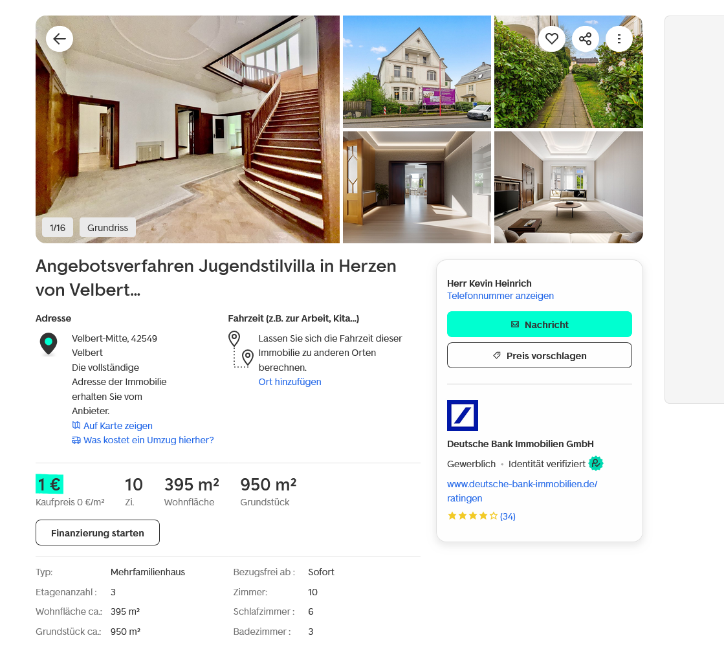Image resolution: width=724 pixels, height=649 pixels.
Task: Send a Nachricht to the agent
Action: 540,324
